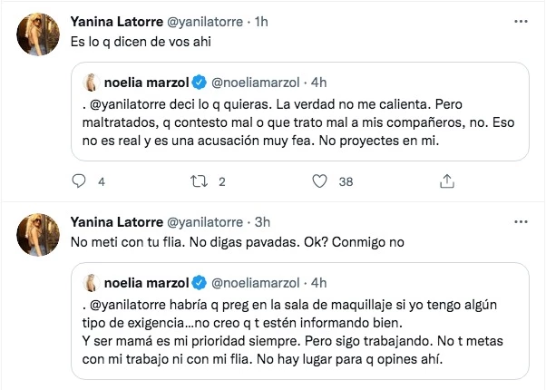The width and height of the screenshot is (546, 390).
Task: Open Yanina Latorre's avatar on the 3h tweet
Action: pyautogui.click(x=38, y=236)
